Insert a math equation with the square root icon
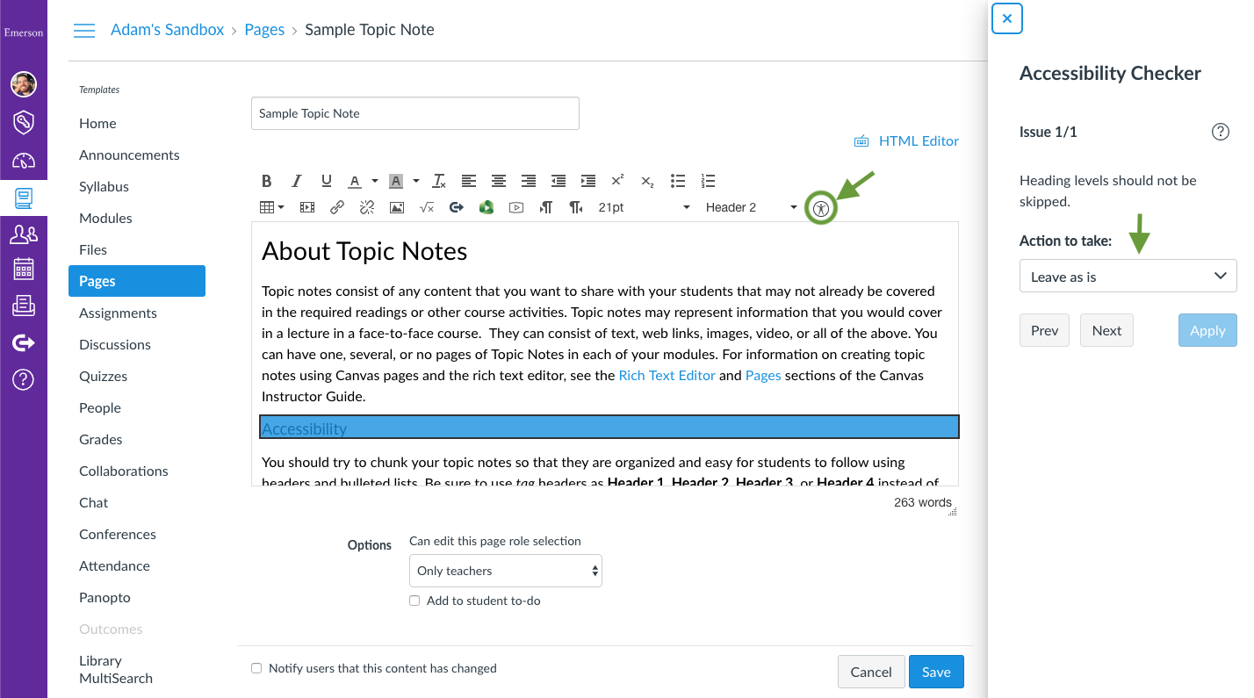The height and width of the screenshot is (698, 1254). (427, 208)
